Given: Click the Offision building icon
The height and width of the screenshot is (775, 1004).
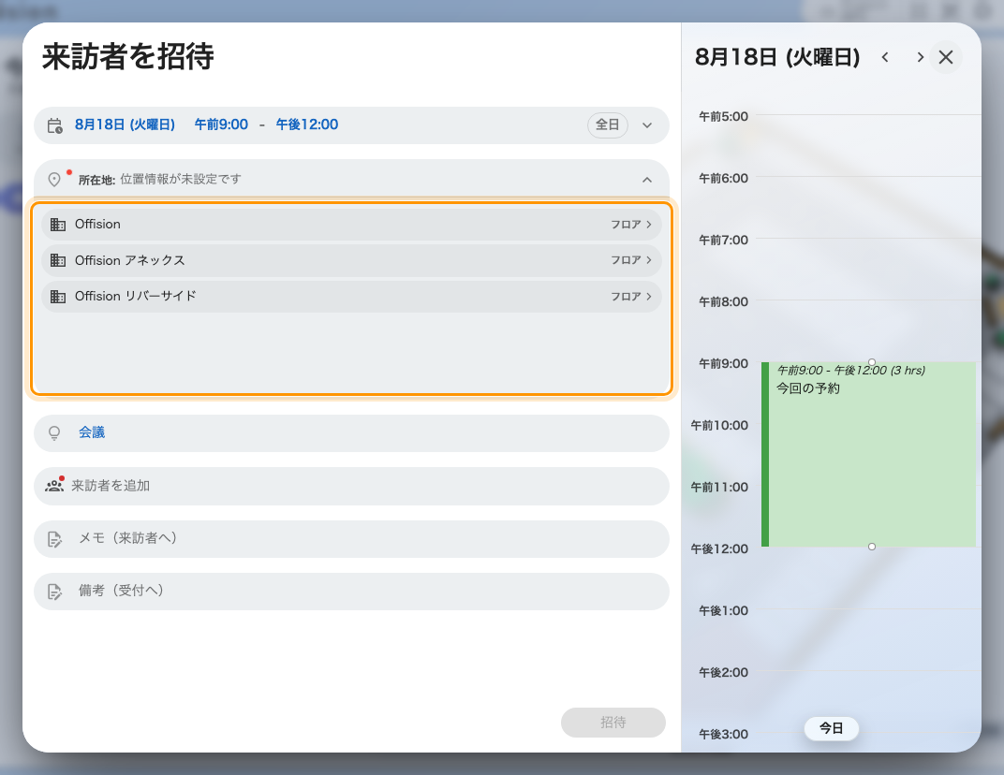Looking at the screenshot, I should pyautogui.click(x=58, y=225).
